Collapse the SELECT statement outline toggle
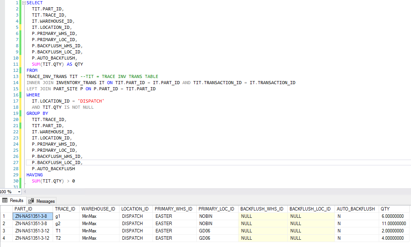 (x=24, y=3)
